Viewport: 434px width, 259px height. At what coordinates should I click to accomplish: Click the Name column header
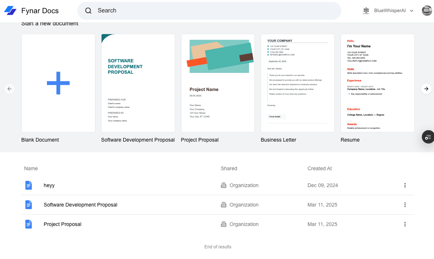point(31,168)
